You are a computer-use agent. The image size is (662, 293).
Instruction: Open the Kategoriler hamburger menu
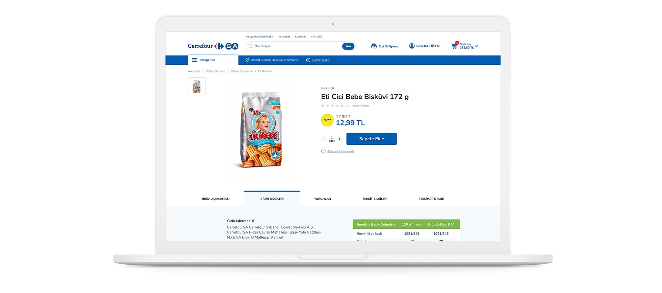point(194,60)
